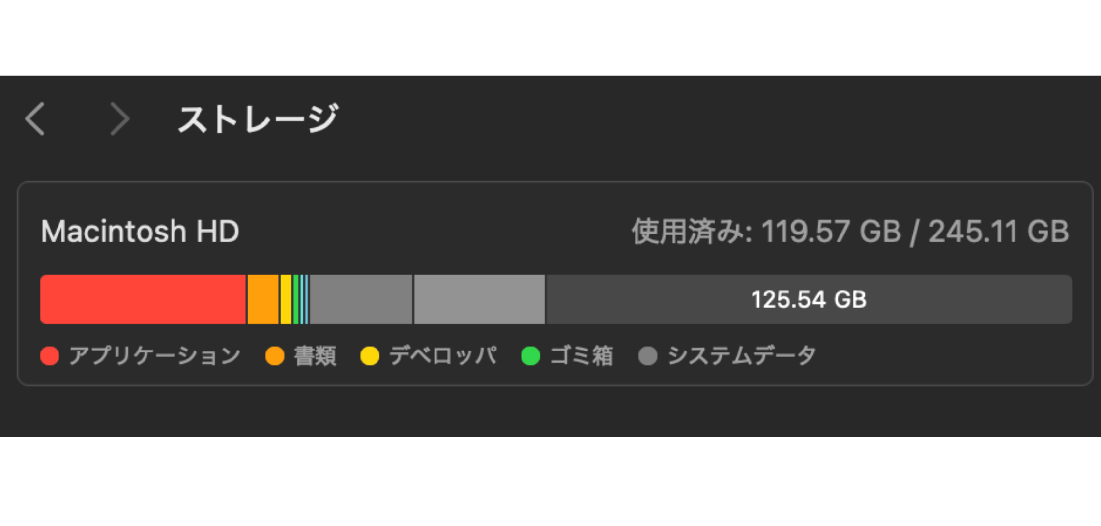Select the forward navigation arrow
The image size is (1101, 526).
[x=119, y=118]
